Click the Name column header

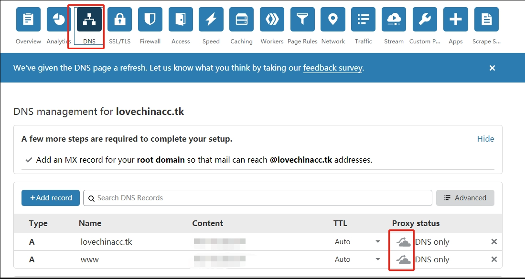[90, 224]
